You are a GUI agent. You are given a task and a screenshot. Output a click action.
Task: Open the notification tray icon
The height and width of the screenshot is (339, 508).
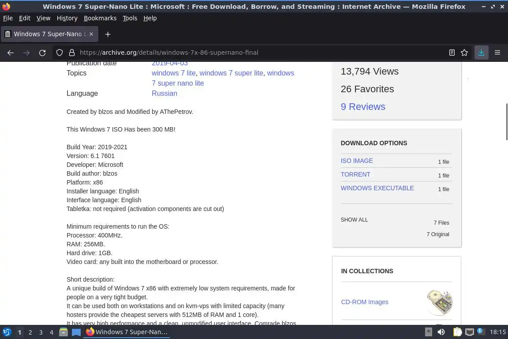coord(481,331)
